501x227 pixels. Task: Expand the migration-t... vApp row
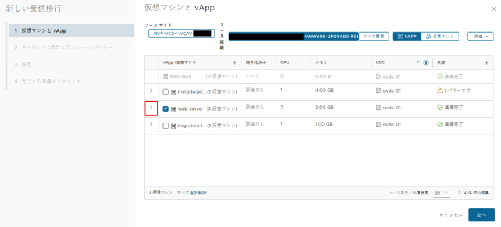click(x=151, y=124)
